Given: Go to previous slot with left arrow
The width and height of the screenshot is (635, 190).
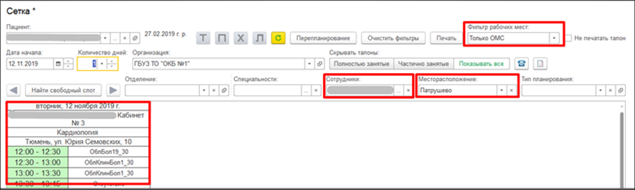Looking at the screenshot, I should click(14, 90).
